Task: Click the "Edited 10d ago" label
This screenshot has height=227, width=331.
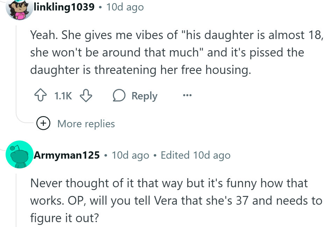Action: (195, 155)
